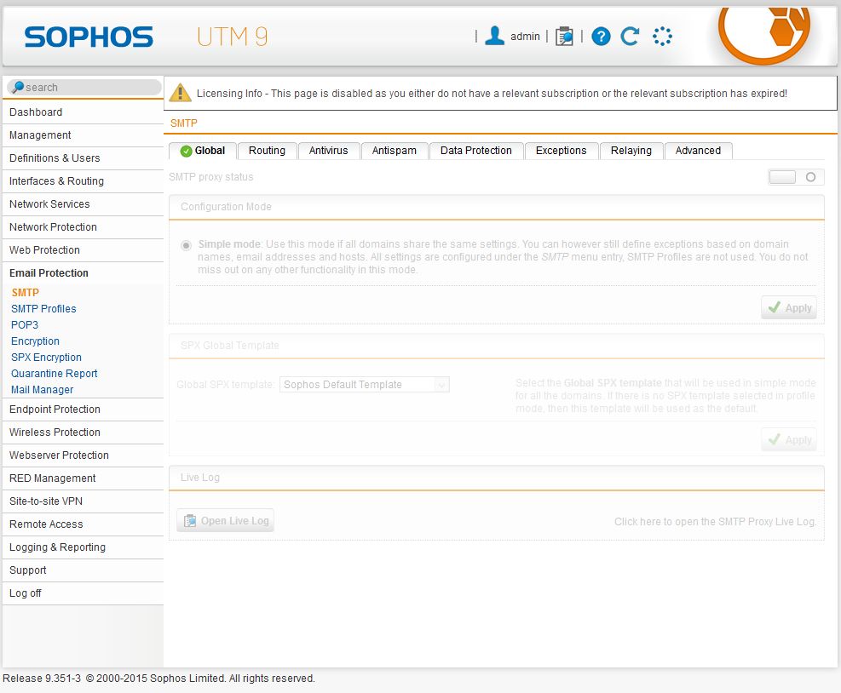Screen dimensions: 841x693
Task: Click Log off in sidebar
Action: [83, 594]
